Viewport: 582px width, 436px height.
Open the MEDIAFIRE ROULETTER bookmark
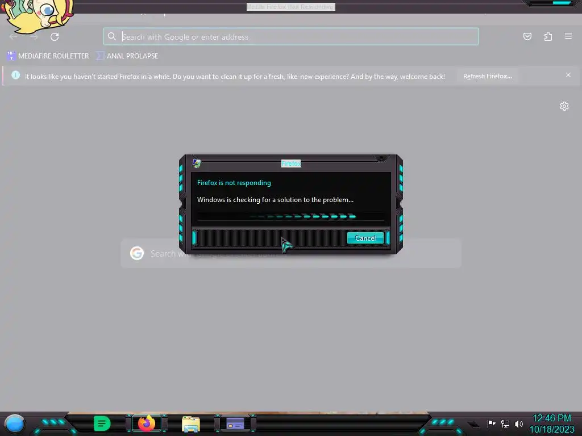coord(48,56)
